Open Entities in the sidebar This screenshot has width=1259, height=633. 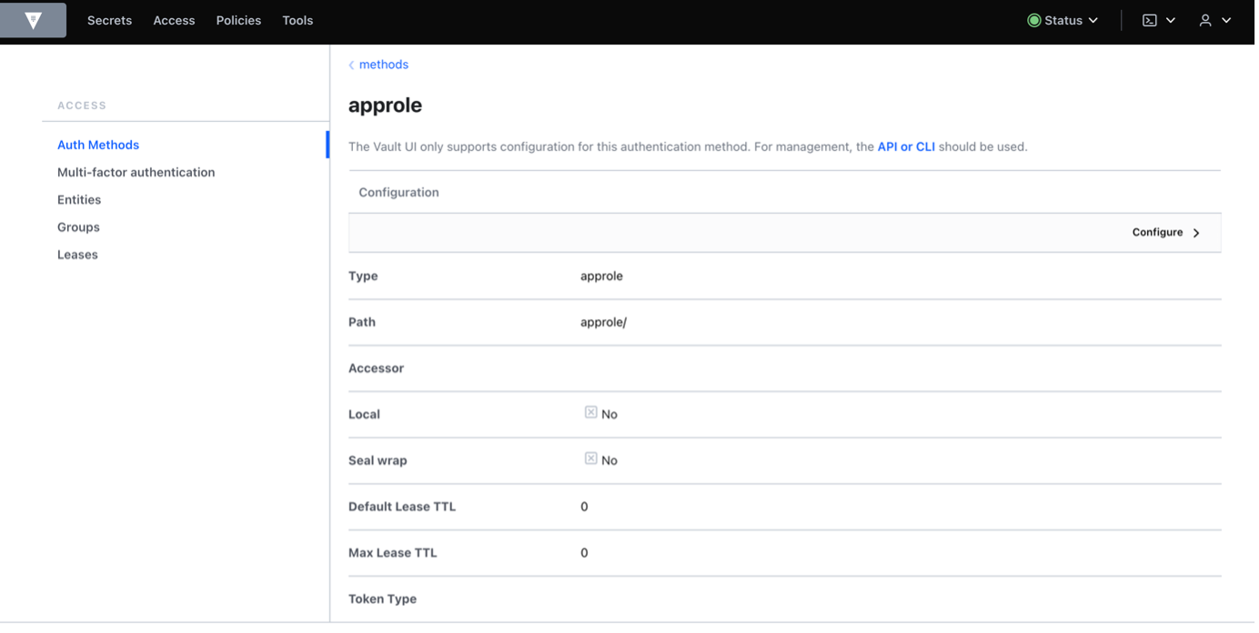point(79,200)
